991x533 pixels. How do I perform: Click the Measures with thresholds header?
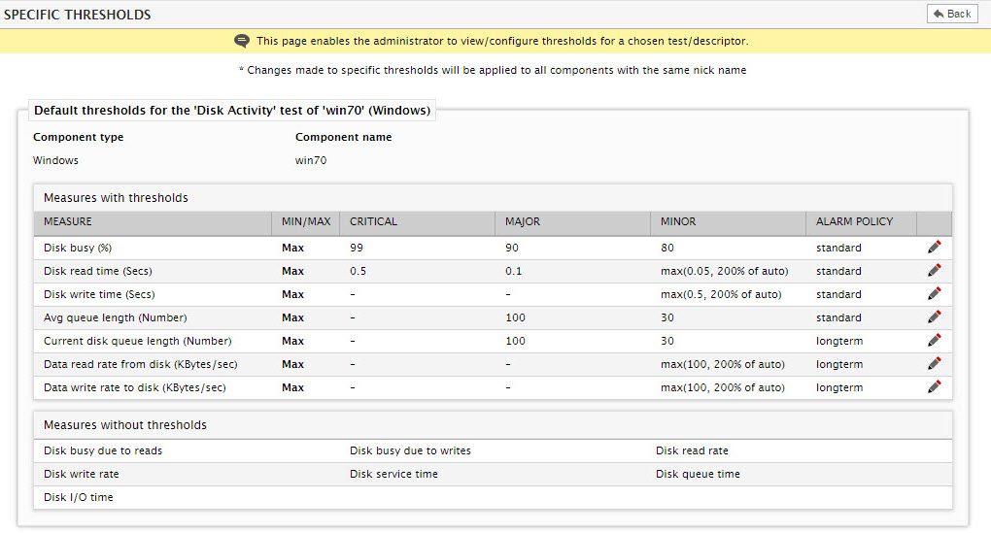pos(116,198)
